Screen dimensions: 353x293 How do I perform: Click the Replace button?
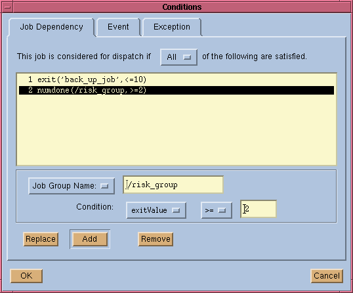(41, 239)
